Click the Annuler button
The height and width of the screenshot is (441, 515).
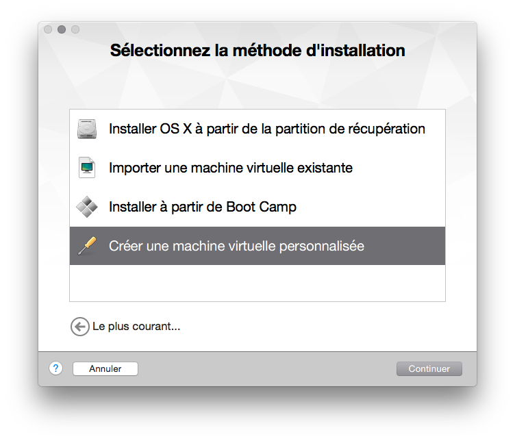point(105,369)
